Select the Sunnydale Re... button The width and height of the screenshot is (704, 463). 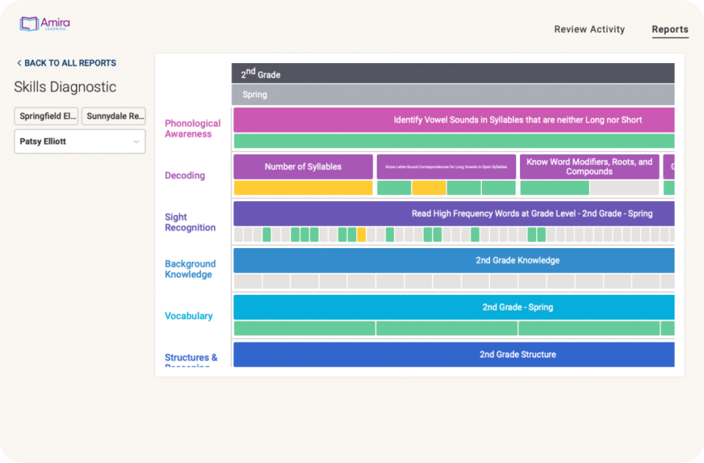tap(114, 116)
